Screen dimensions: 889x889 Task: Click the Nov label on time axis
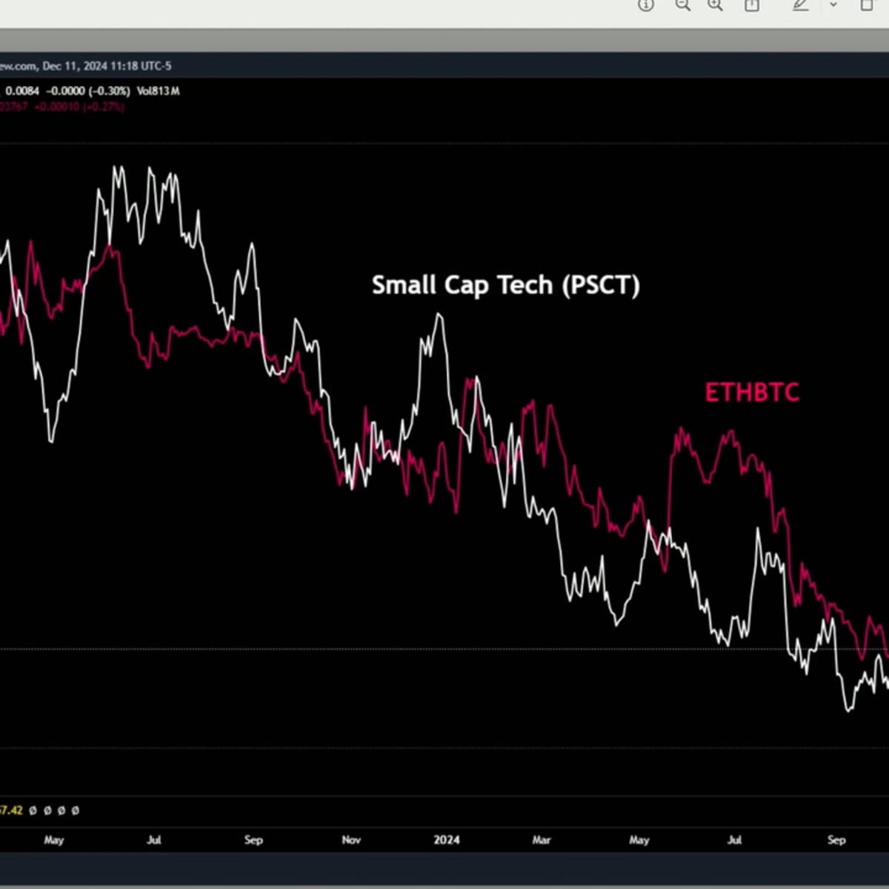pyautogui.click(x=351, y=839)
